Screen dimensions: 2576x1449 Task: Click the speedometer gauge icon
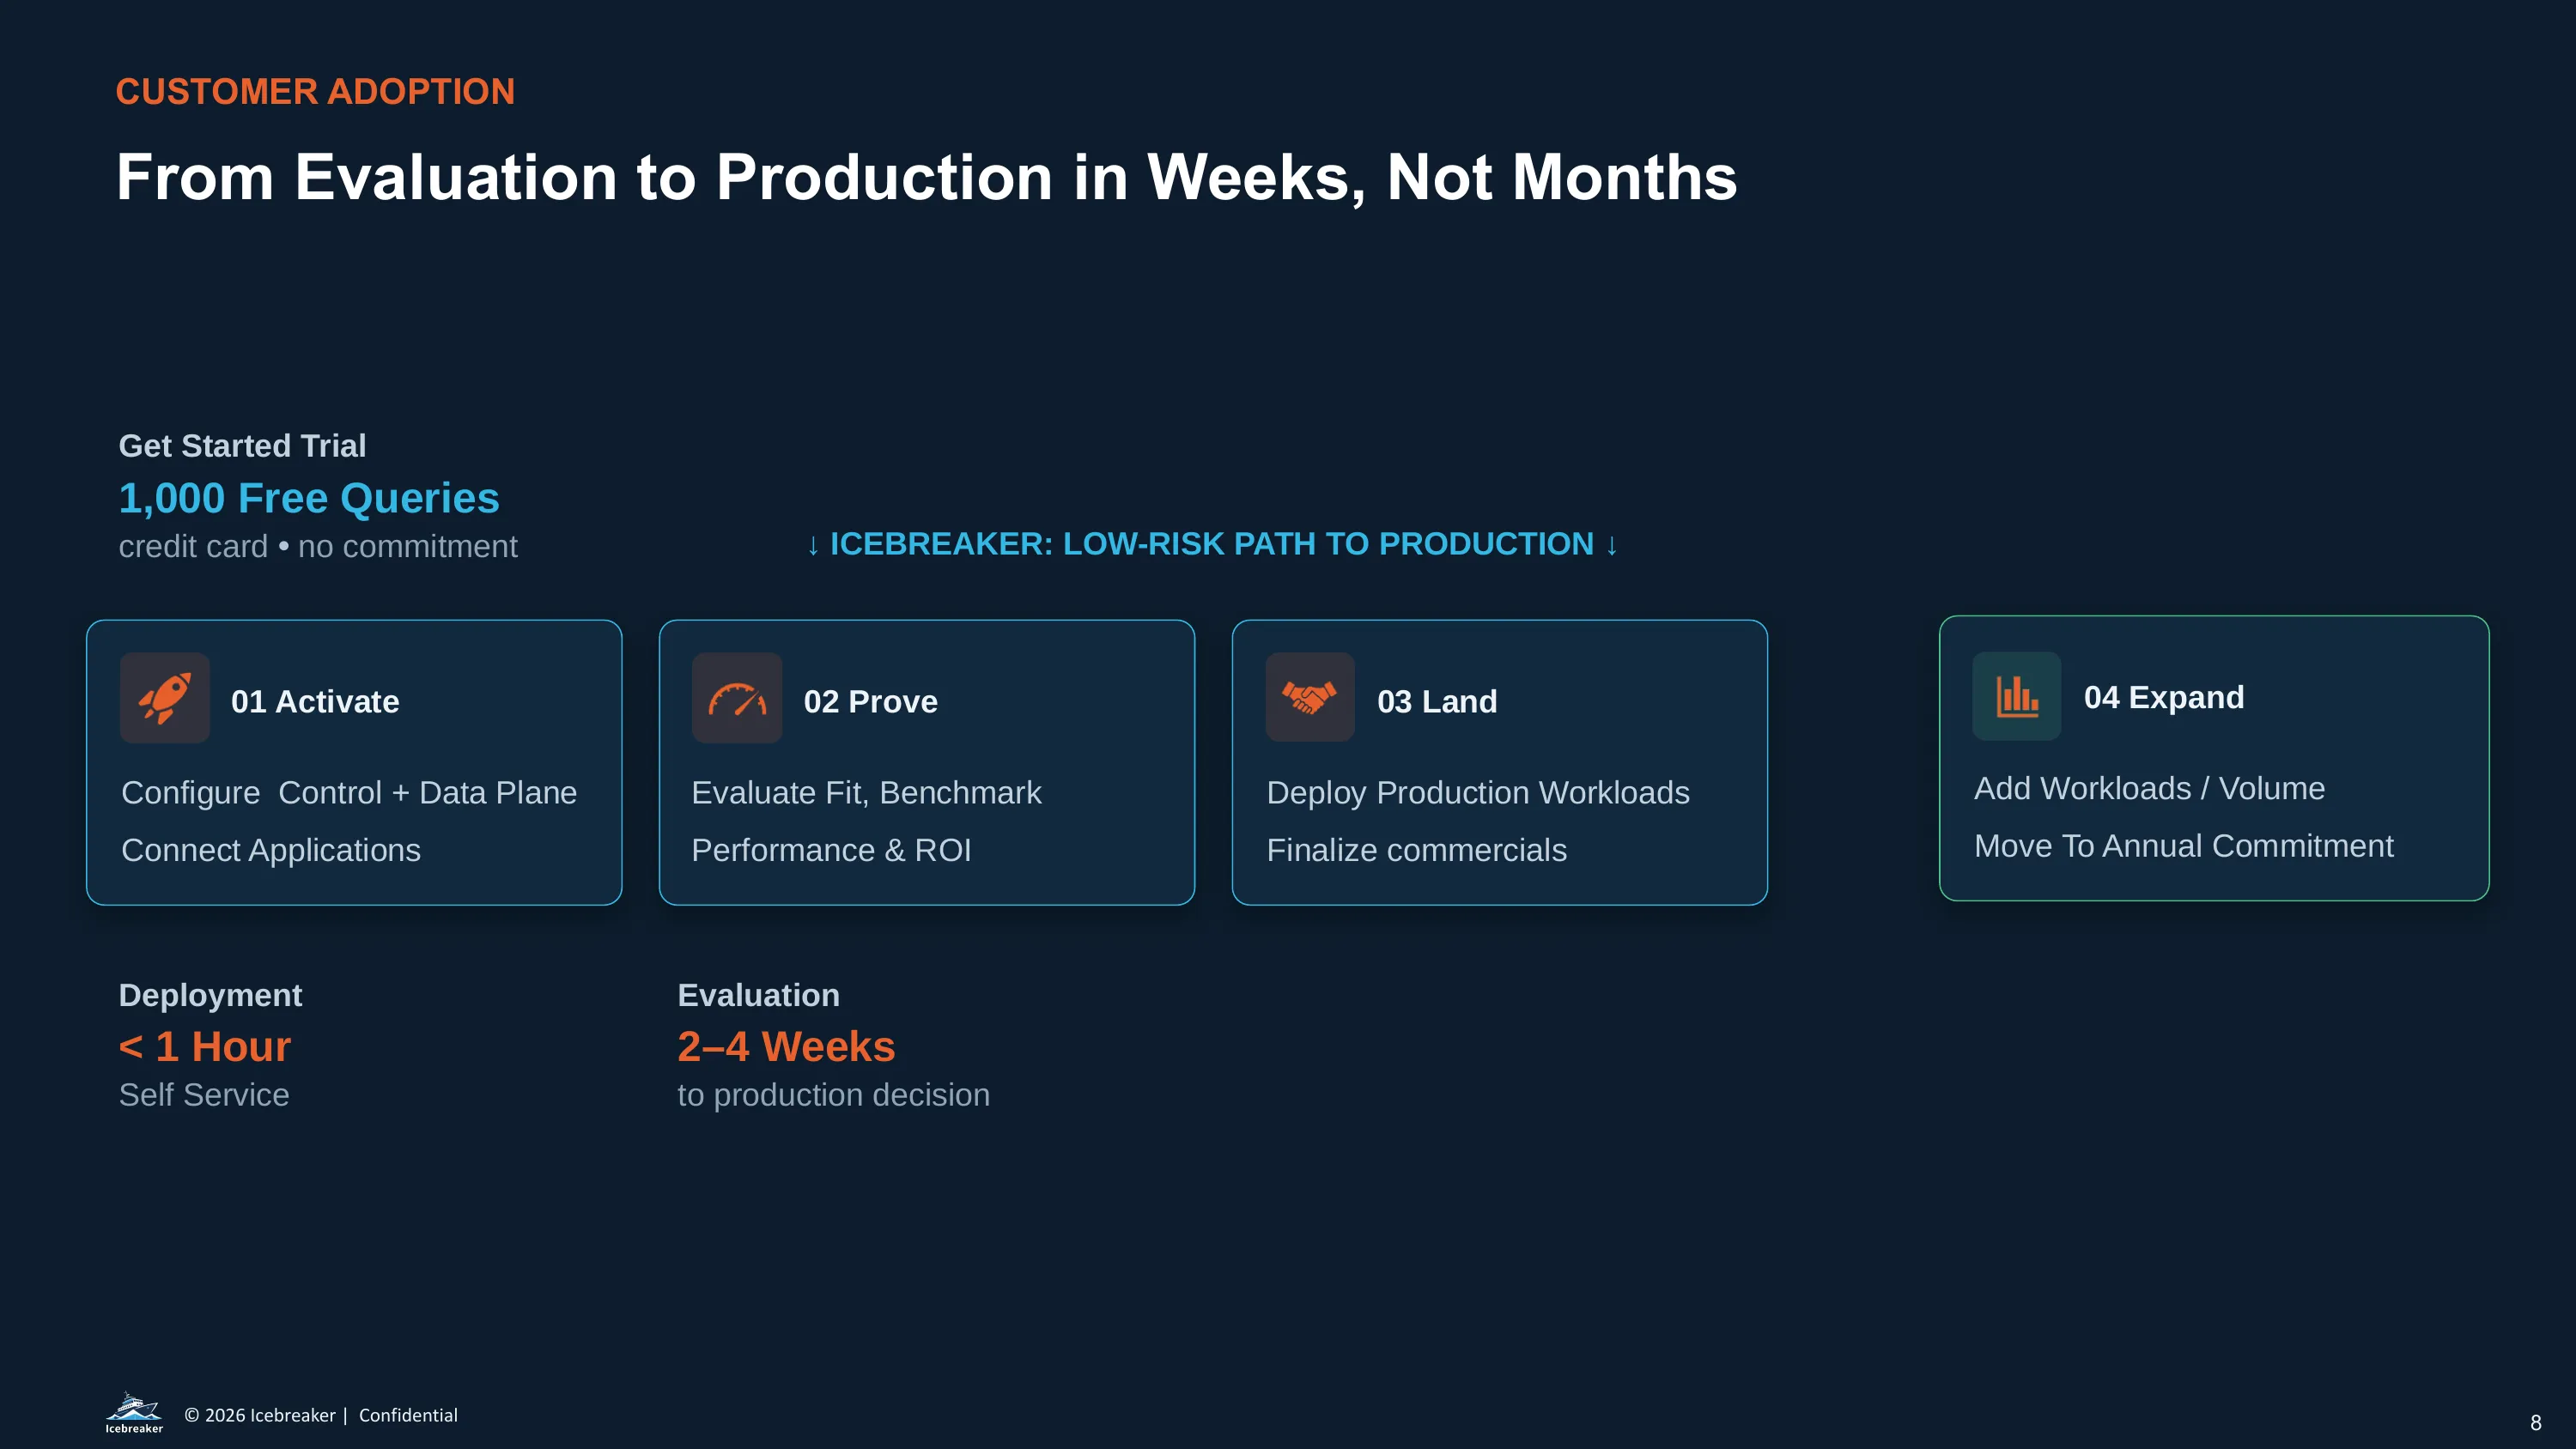(737, 698)
